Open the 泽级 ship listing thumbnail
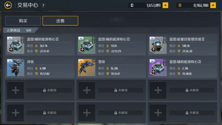Viewport: 222px width, 125px height. (16, 68)
